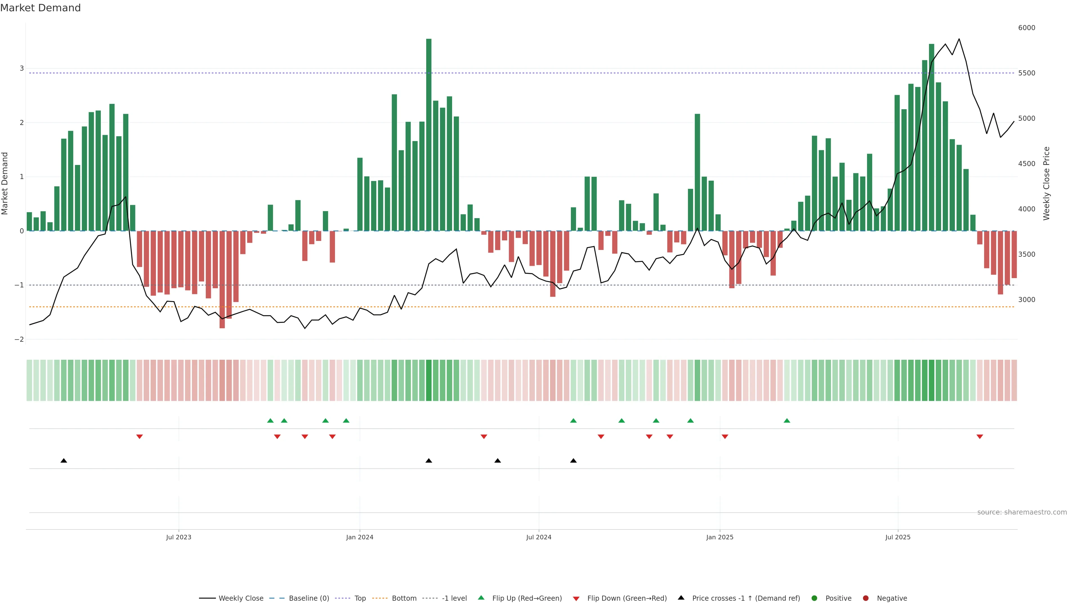The width and height of the screenshot is (1081, 608).
Task: Toggle the Top dotted line legend entry
Action: coord(360,598)
